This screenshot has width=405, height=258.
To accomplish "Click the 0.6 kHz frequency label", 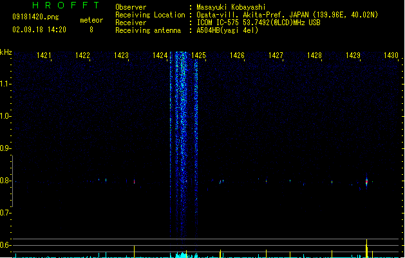I will [5, 245].
